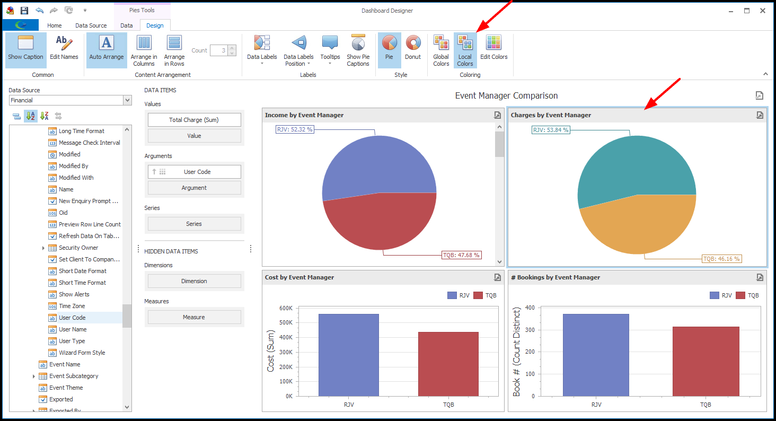Click the blue application menu button
Image resolution: width=776 pixels, height=421 pixels.
click(21, 25)
